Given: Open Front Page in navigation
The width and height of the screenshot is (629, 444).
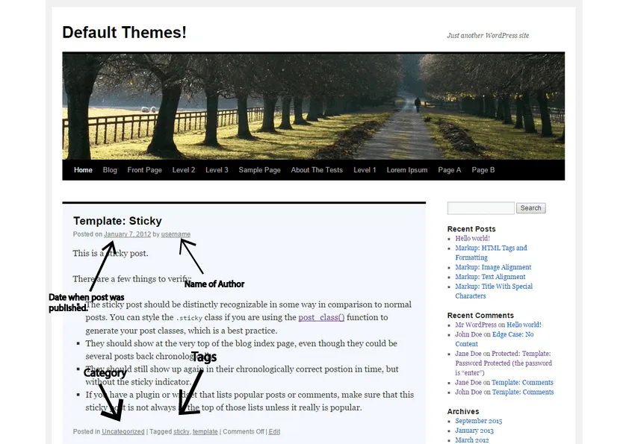Looking at the screenshot, I should [x=144, y=170].
